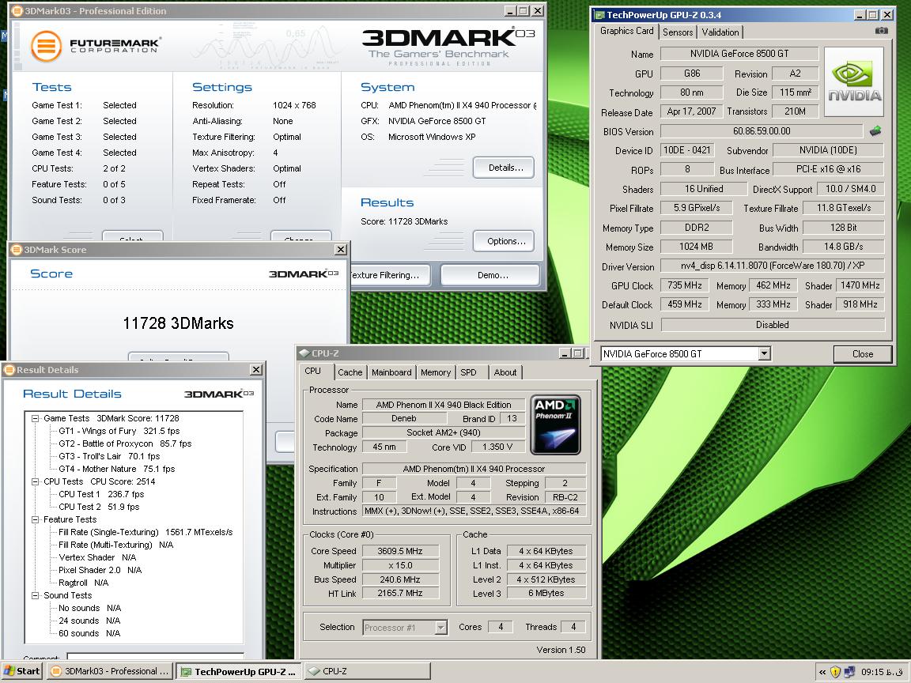Screen dimensions: 911x683
Task: Select CPU Test 2 result row
Action: click(100, 507)
